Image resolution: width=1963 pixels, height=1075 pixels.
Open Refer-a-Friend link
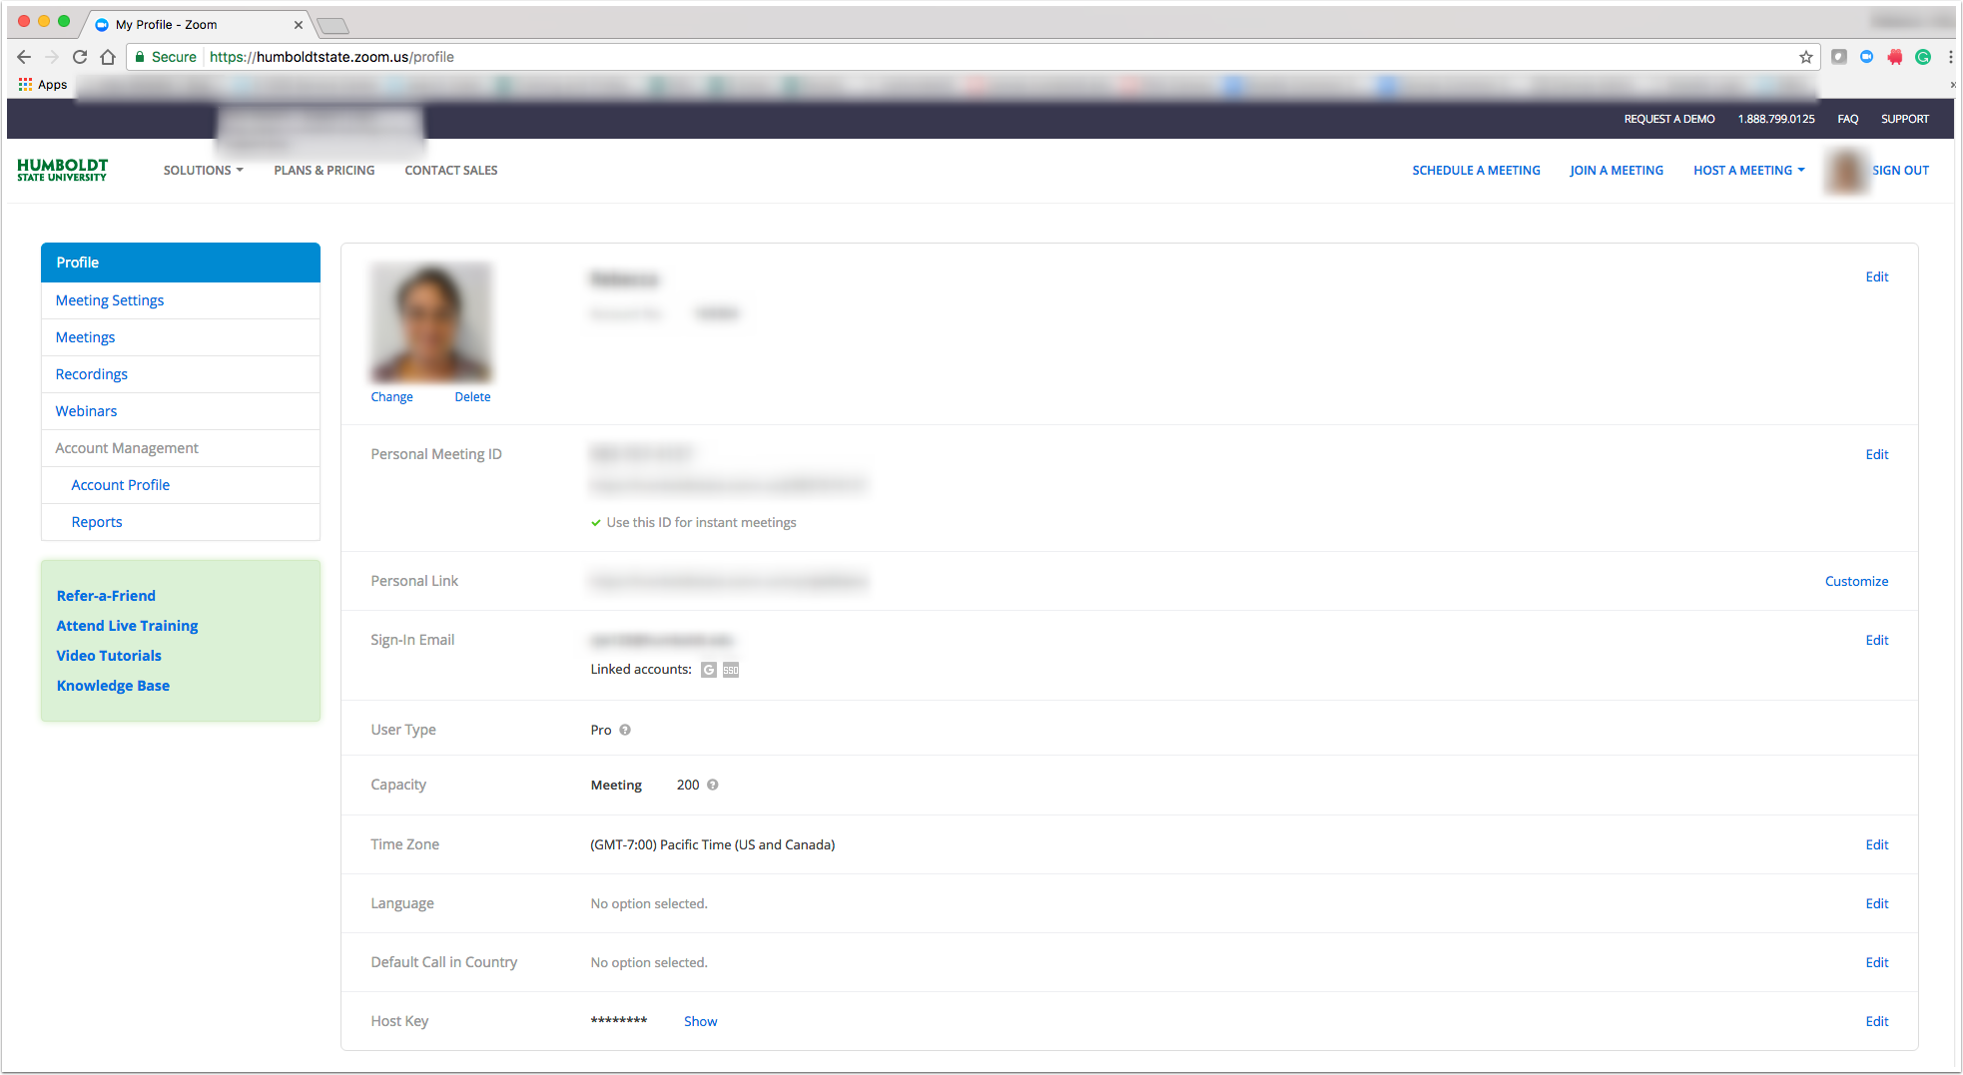[x=106, y=596]
